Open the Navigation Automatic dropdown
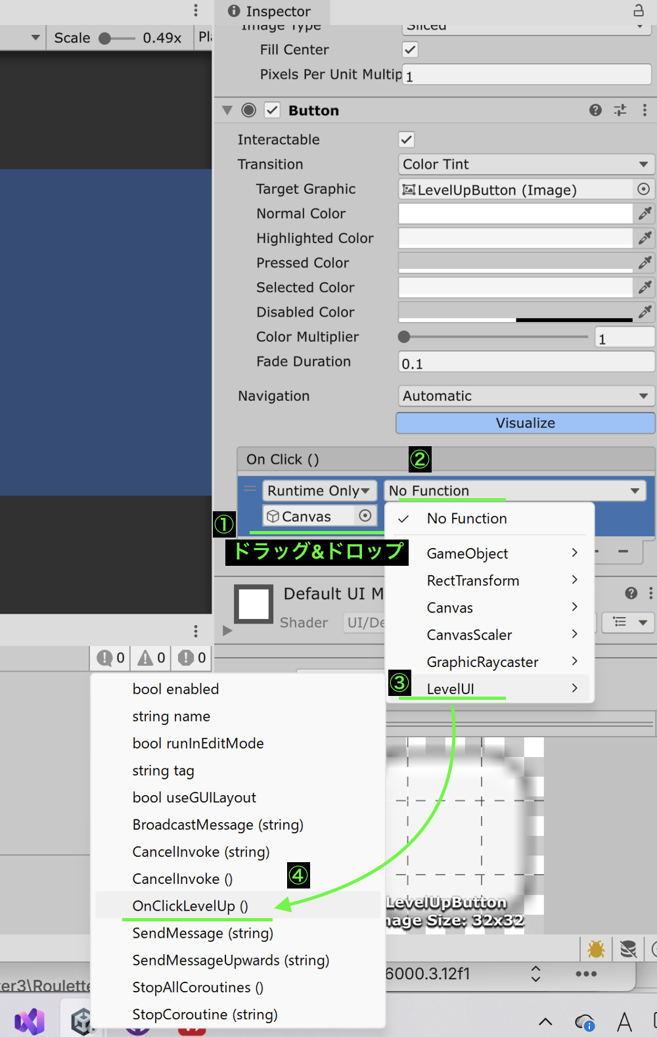This screenshot has height=1037, width=657. coord(526,396)
